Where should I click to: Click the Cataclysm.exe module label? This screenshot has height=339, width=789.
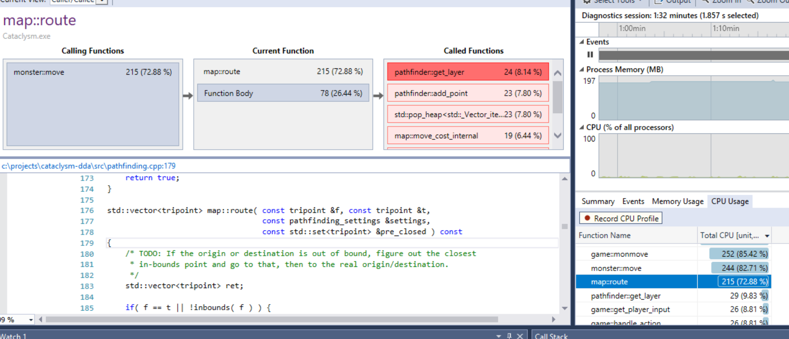coord(26,36)
